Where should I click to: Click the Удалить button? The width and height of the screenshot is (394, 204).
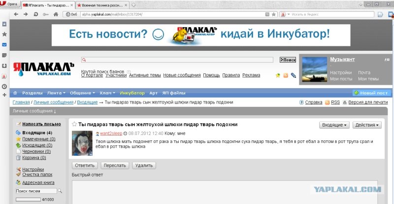coord(143,166)
